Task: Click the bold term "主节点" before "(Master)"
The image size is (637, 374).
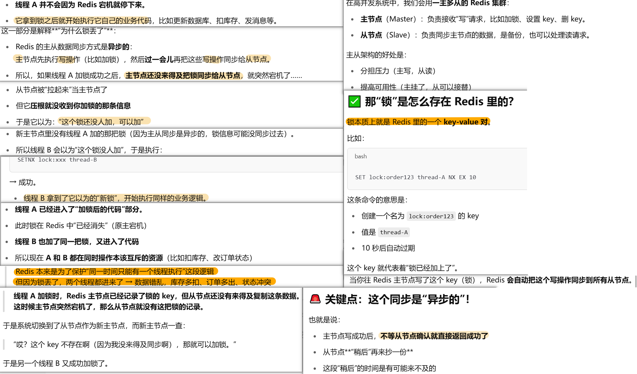Action: 371,19
